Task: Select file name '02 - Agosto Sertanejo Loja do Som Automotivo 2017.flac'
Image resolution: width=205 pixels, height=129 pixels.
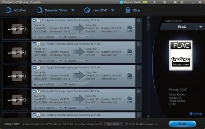Action: click(71, 44)
